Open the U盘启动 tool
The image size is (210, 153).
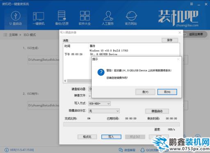[16, 18]
